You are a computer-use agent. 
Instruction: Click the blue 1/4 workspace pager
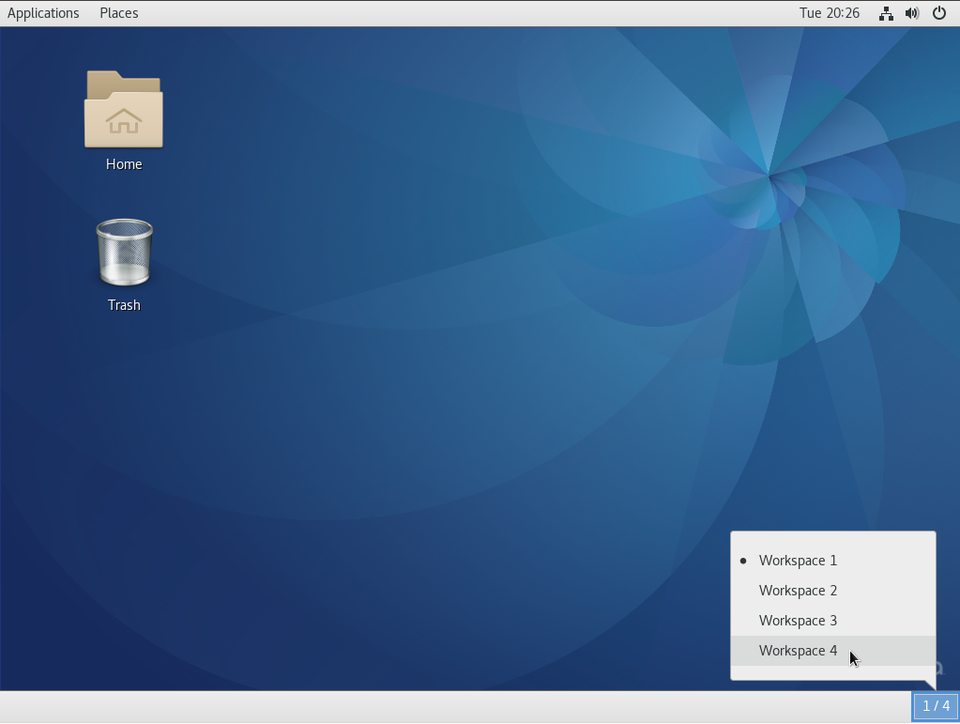pos(935,705)
